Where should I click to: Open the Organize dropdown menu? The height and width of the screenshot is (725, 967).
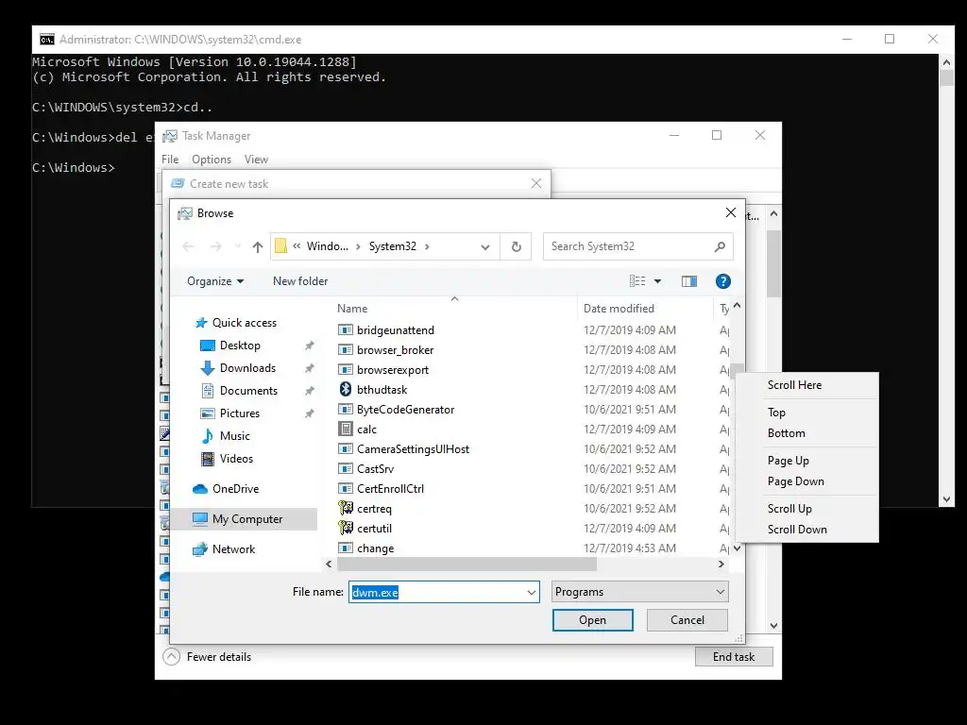(215, 281)
